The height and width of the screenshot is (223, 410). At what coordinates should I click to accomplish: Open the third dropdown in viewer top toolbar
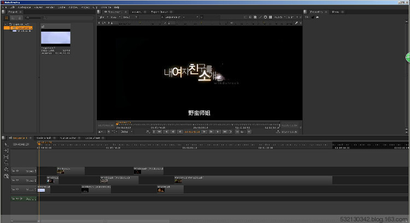pos(130,17)
